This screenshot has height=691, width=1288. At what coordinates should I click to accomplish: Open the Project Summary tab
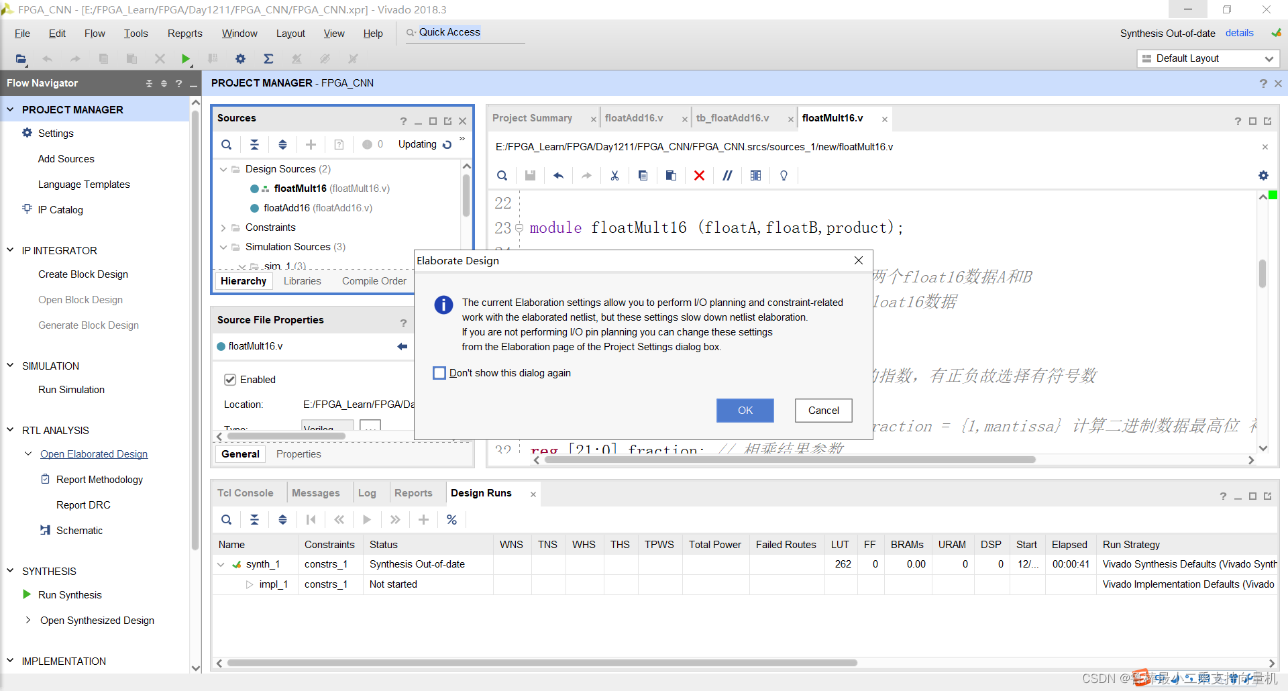pos(532,118)
